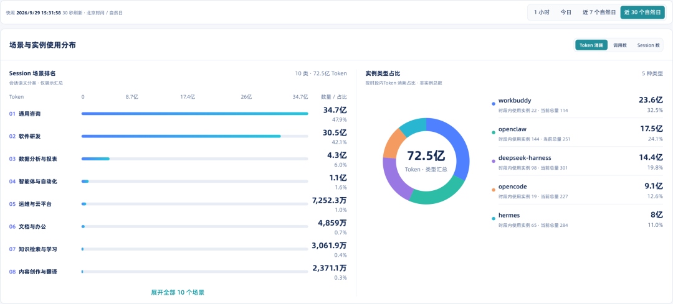Expand all scenes via 展开全部 10 个场景
The width and height of the screenshot is (673, 304).
point(178,292)
